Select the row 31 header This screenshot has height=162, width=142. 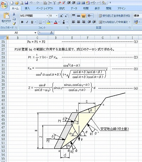point(3,65)
